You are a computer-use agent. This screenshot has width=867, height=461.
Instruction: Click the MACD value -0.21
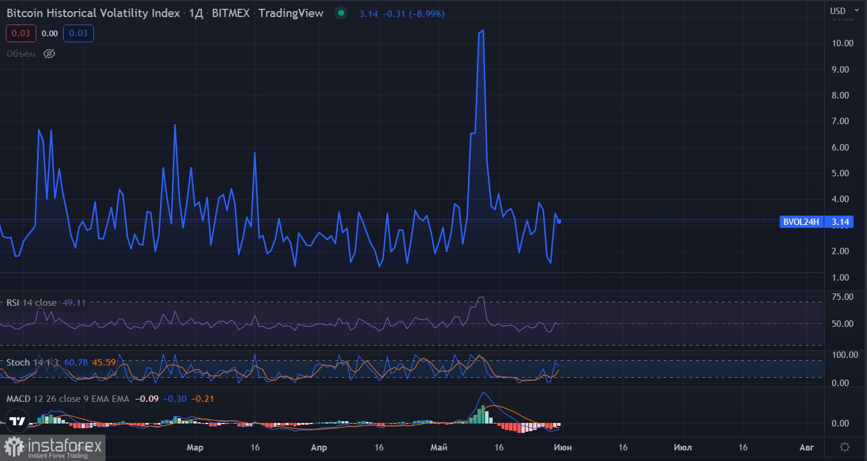tap(203, 399)
